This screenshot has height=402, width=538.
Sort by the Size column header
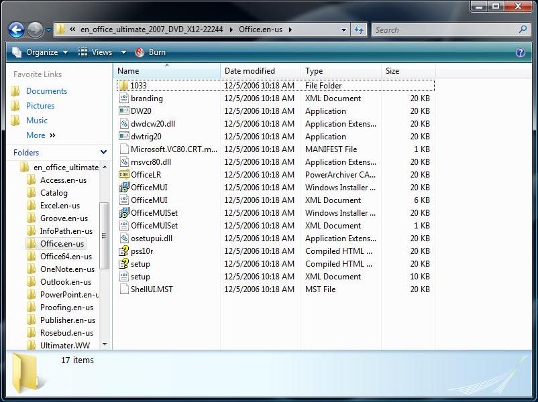408,71
